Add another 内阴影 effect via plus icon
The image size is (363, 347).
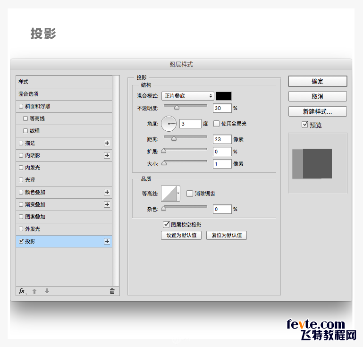pos(107,155)
